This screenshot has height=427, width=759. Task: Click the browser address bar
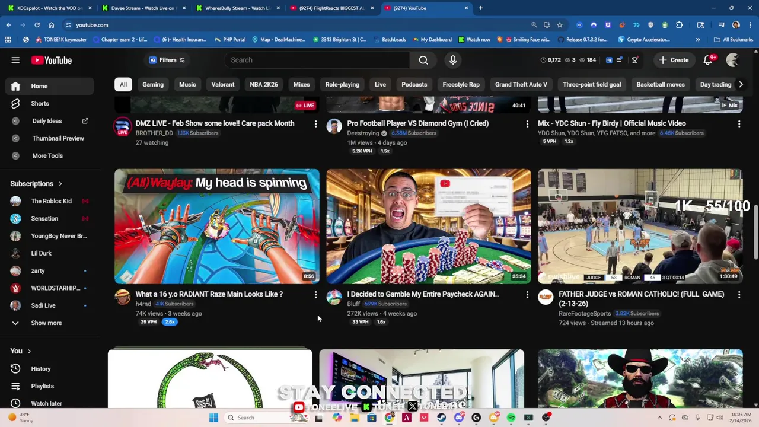click(296, 25)
